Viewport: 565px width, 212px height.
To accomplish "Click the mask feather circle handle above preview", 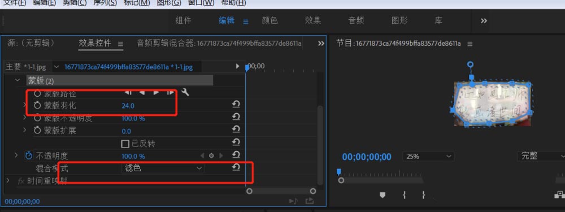I will (x=470, y=64).
